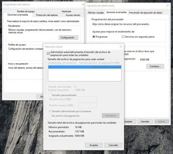
Task: Click the Recomendado 1337 MB value
Action: 80,131
